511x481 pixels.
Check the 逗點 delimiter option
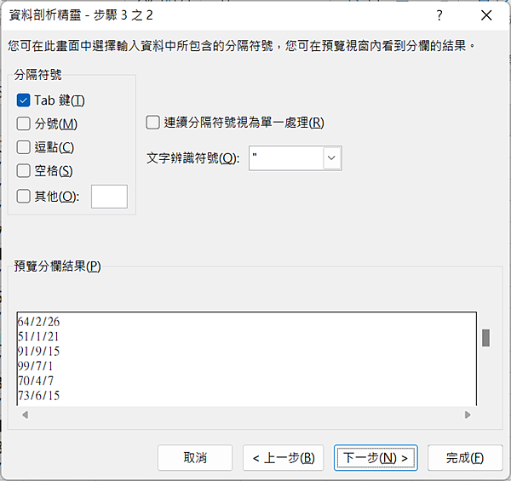(x=24, y=147)
